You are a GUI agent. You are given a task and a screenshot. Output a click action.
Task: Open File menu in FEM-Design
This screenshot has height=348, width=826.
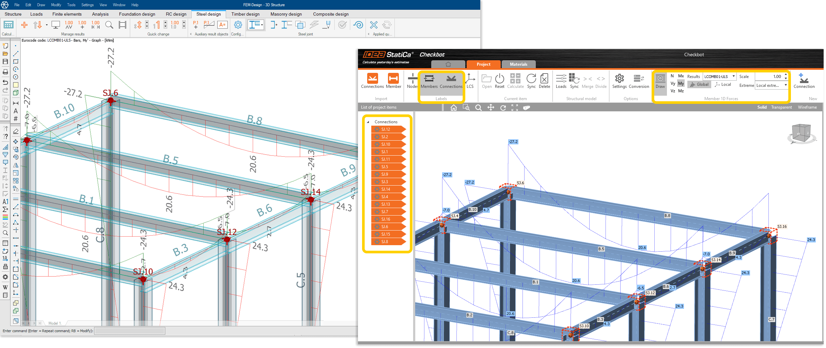pos(17,5)
